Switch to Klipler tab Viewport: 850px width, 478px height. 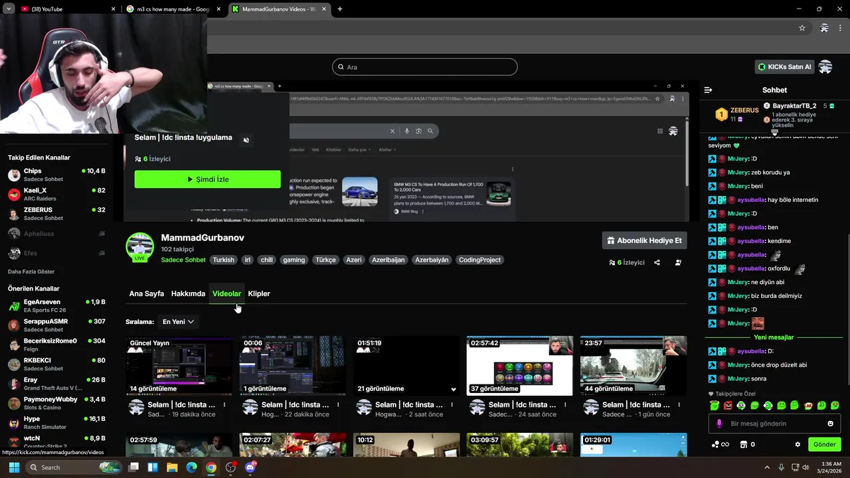pos(259,293)
